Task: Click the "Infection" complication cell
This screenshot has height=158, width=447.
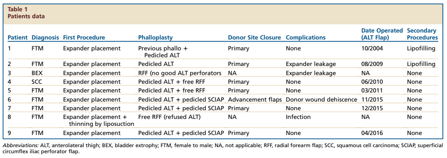Action: tap(298, 117)
